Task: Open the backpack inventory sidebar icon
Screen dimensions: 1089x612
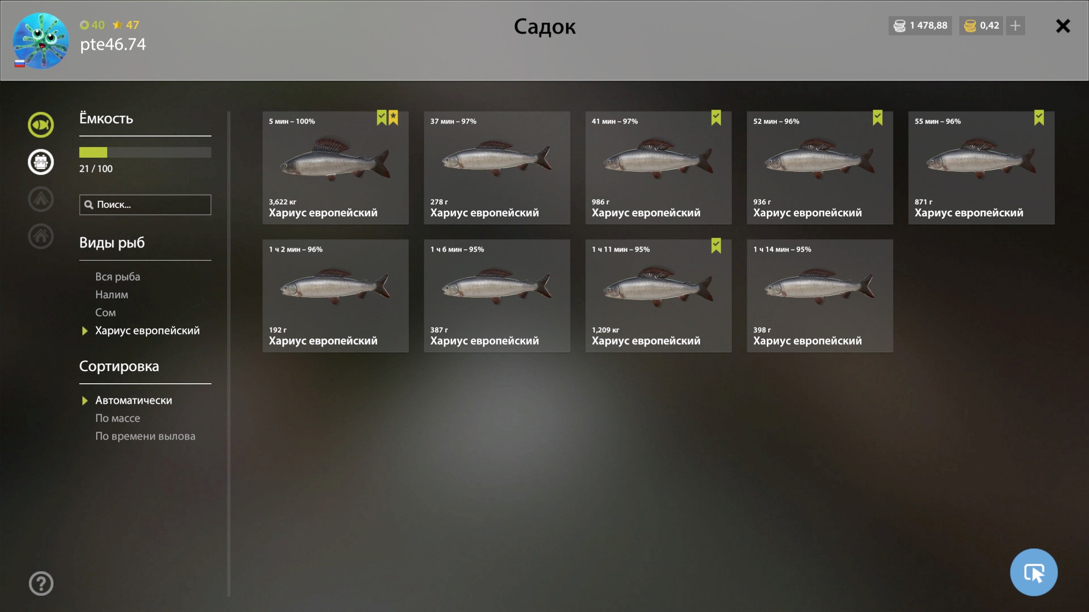Action: click(x=41, y=162)
